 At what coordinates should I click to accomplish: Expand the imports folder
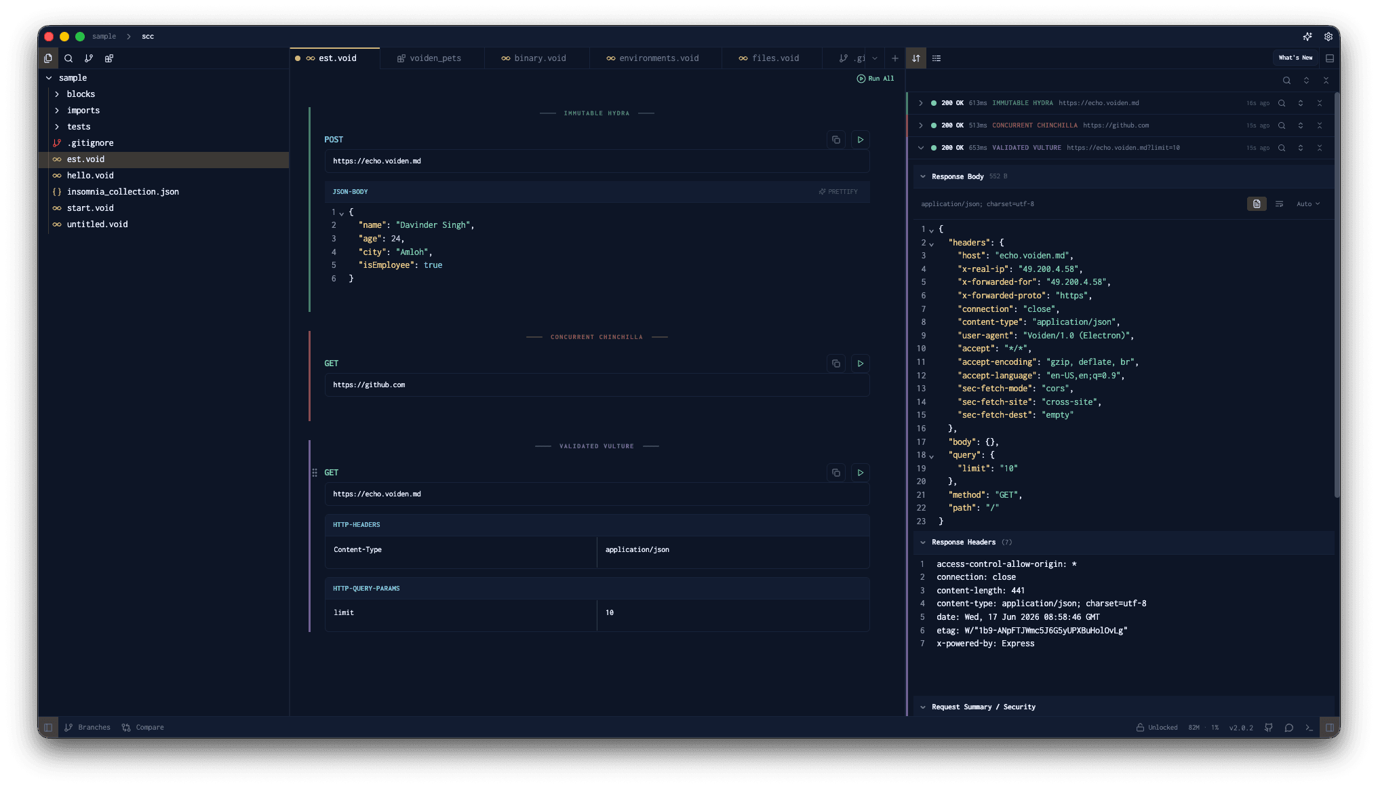click(x=57, y=111)
